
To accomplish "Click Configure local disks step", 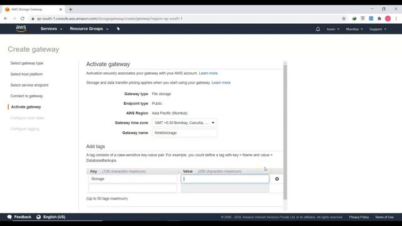I will coord(28,118).
